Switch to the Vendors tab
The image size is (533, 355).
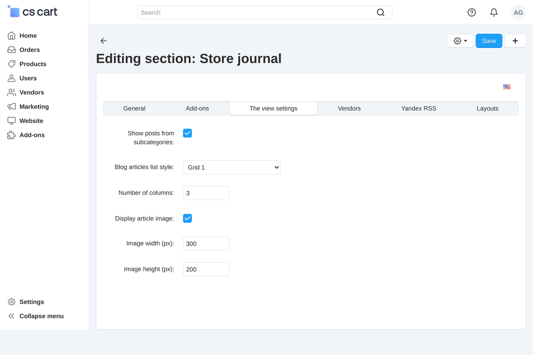coord(349,108)
